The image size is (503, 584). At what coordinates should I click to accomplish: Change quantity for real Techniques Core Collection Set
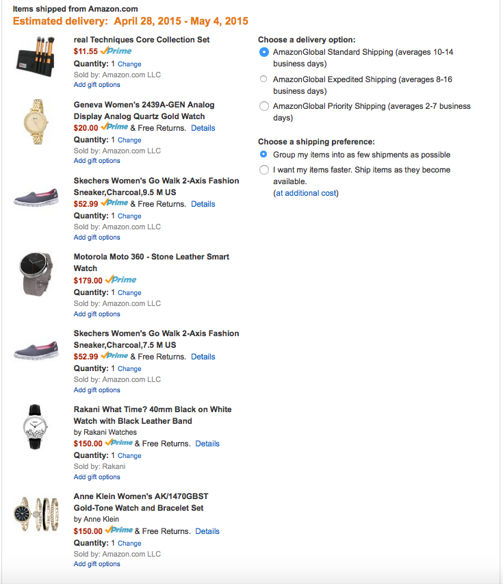click(129, 64)
